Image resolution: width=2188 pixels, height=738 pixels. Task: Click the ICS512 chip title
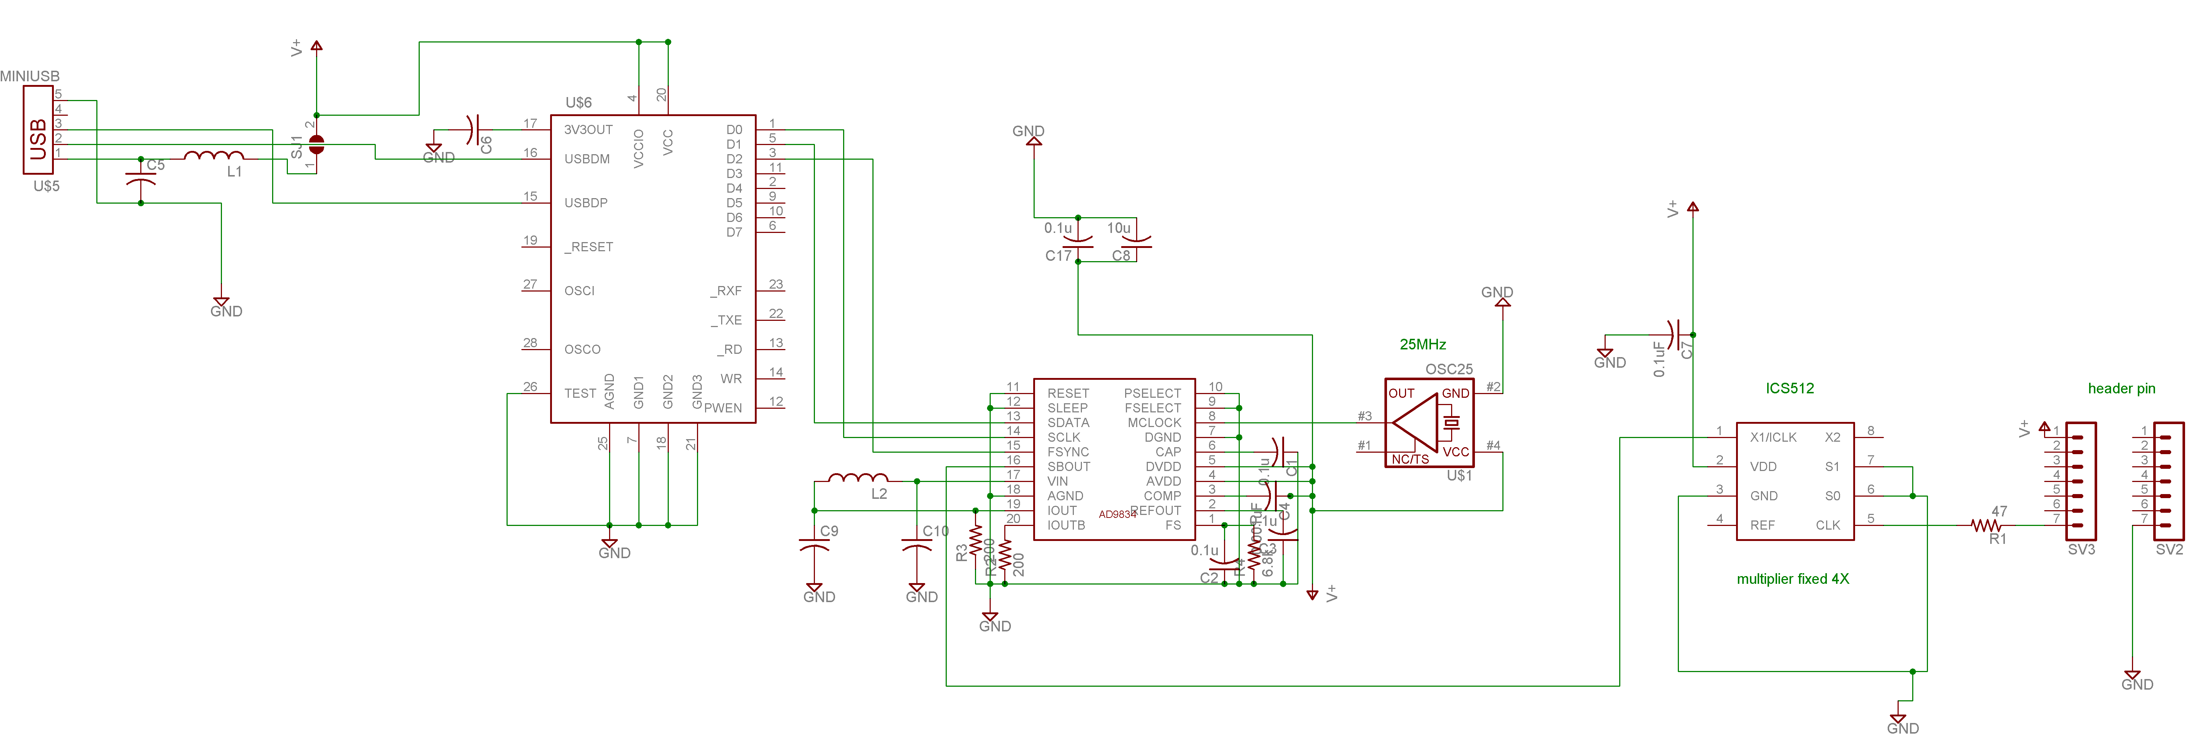pyautogui.click(x=1790, y=389)
